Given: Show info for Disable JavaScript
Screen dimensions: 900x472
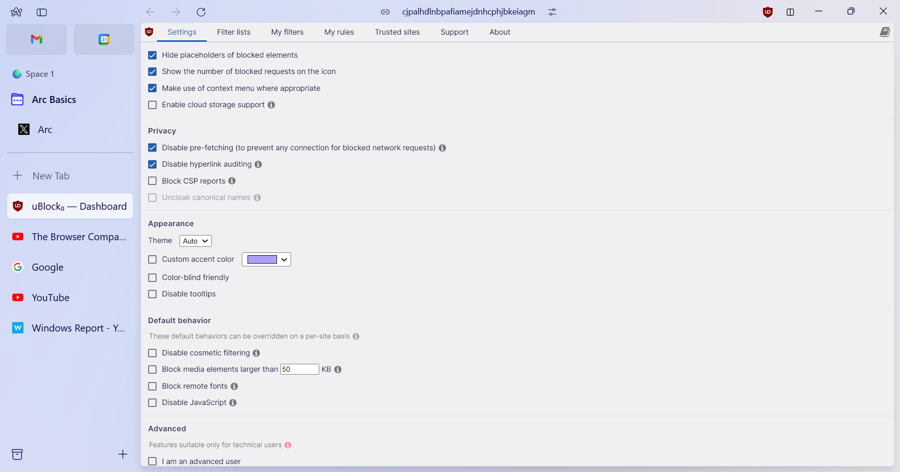Looking at the screenshot, I should [x=233, y=403].
